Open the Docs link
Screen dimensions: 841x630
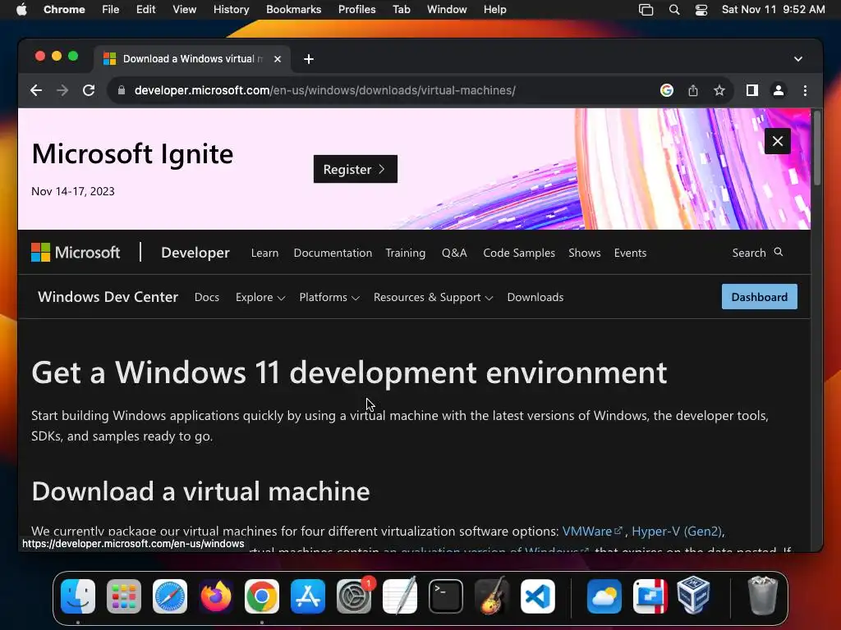point(206,297)
